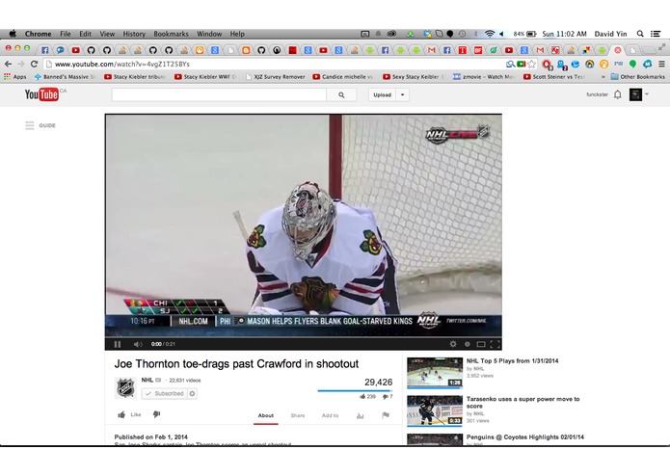
Task: Open Penguins @ Coyotes Highlights 02/01/14 title
Action: 525,437
